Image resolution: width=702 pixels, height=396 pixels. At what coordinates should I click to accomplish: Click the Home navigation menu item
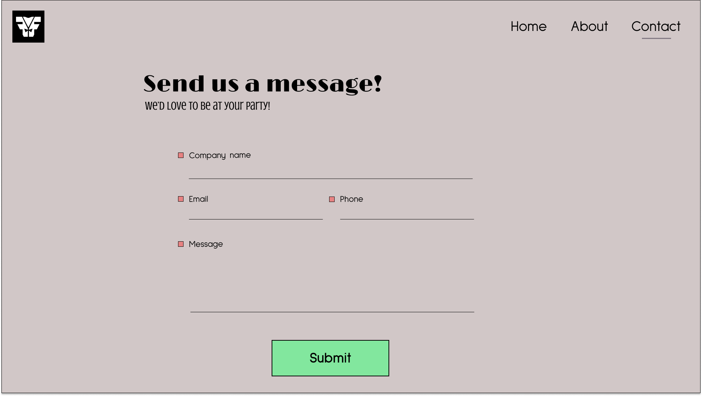point(528,26)
